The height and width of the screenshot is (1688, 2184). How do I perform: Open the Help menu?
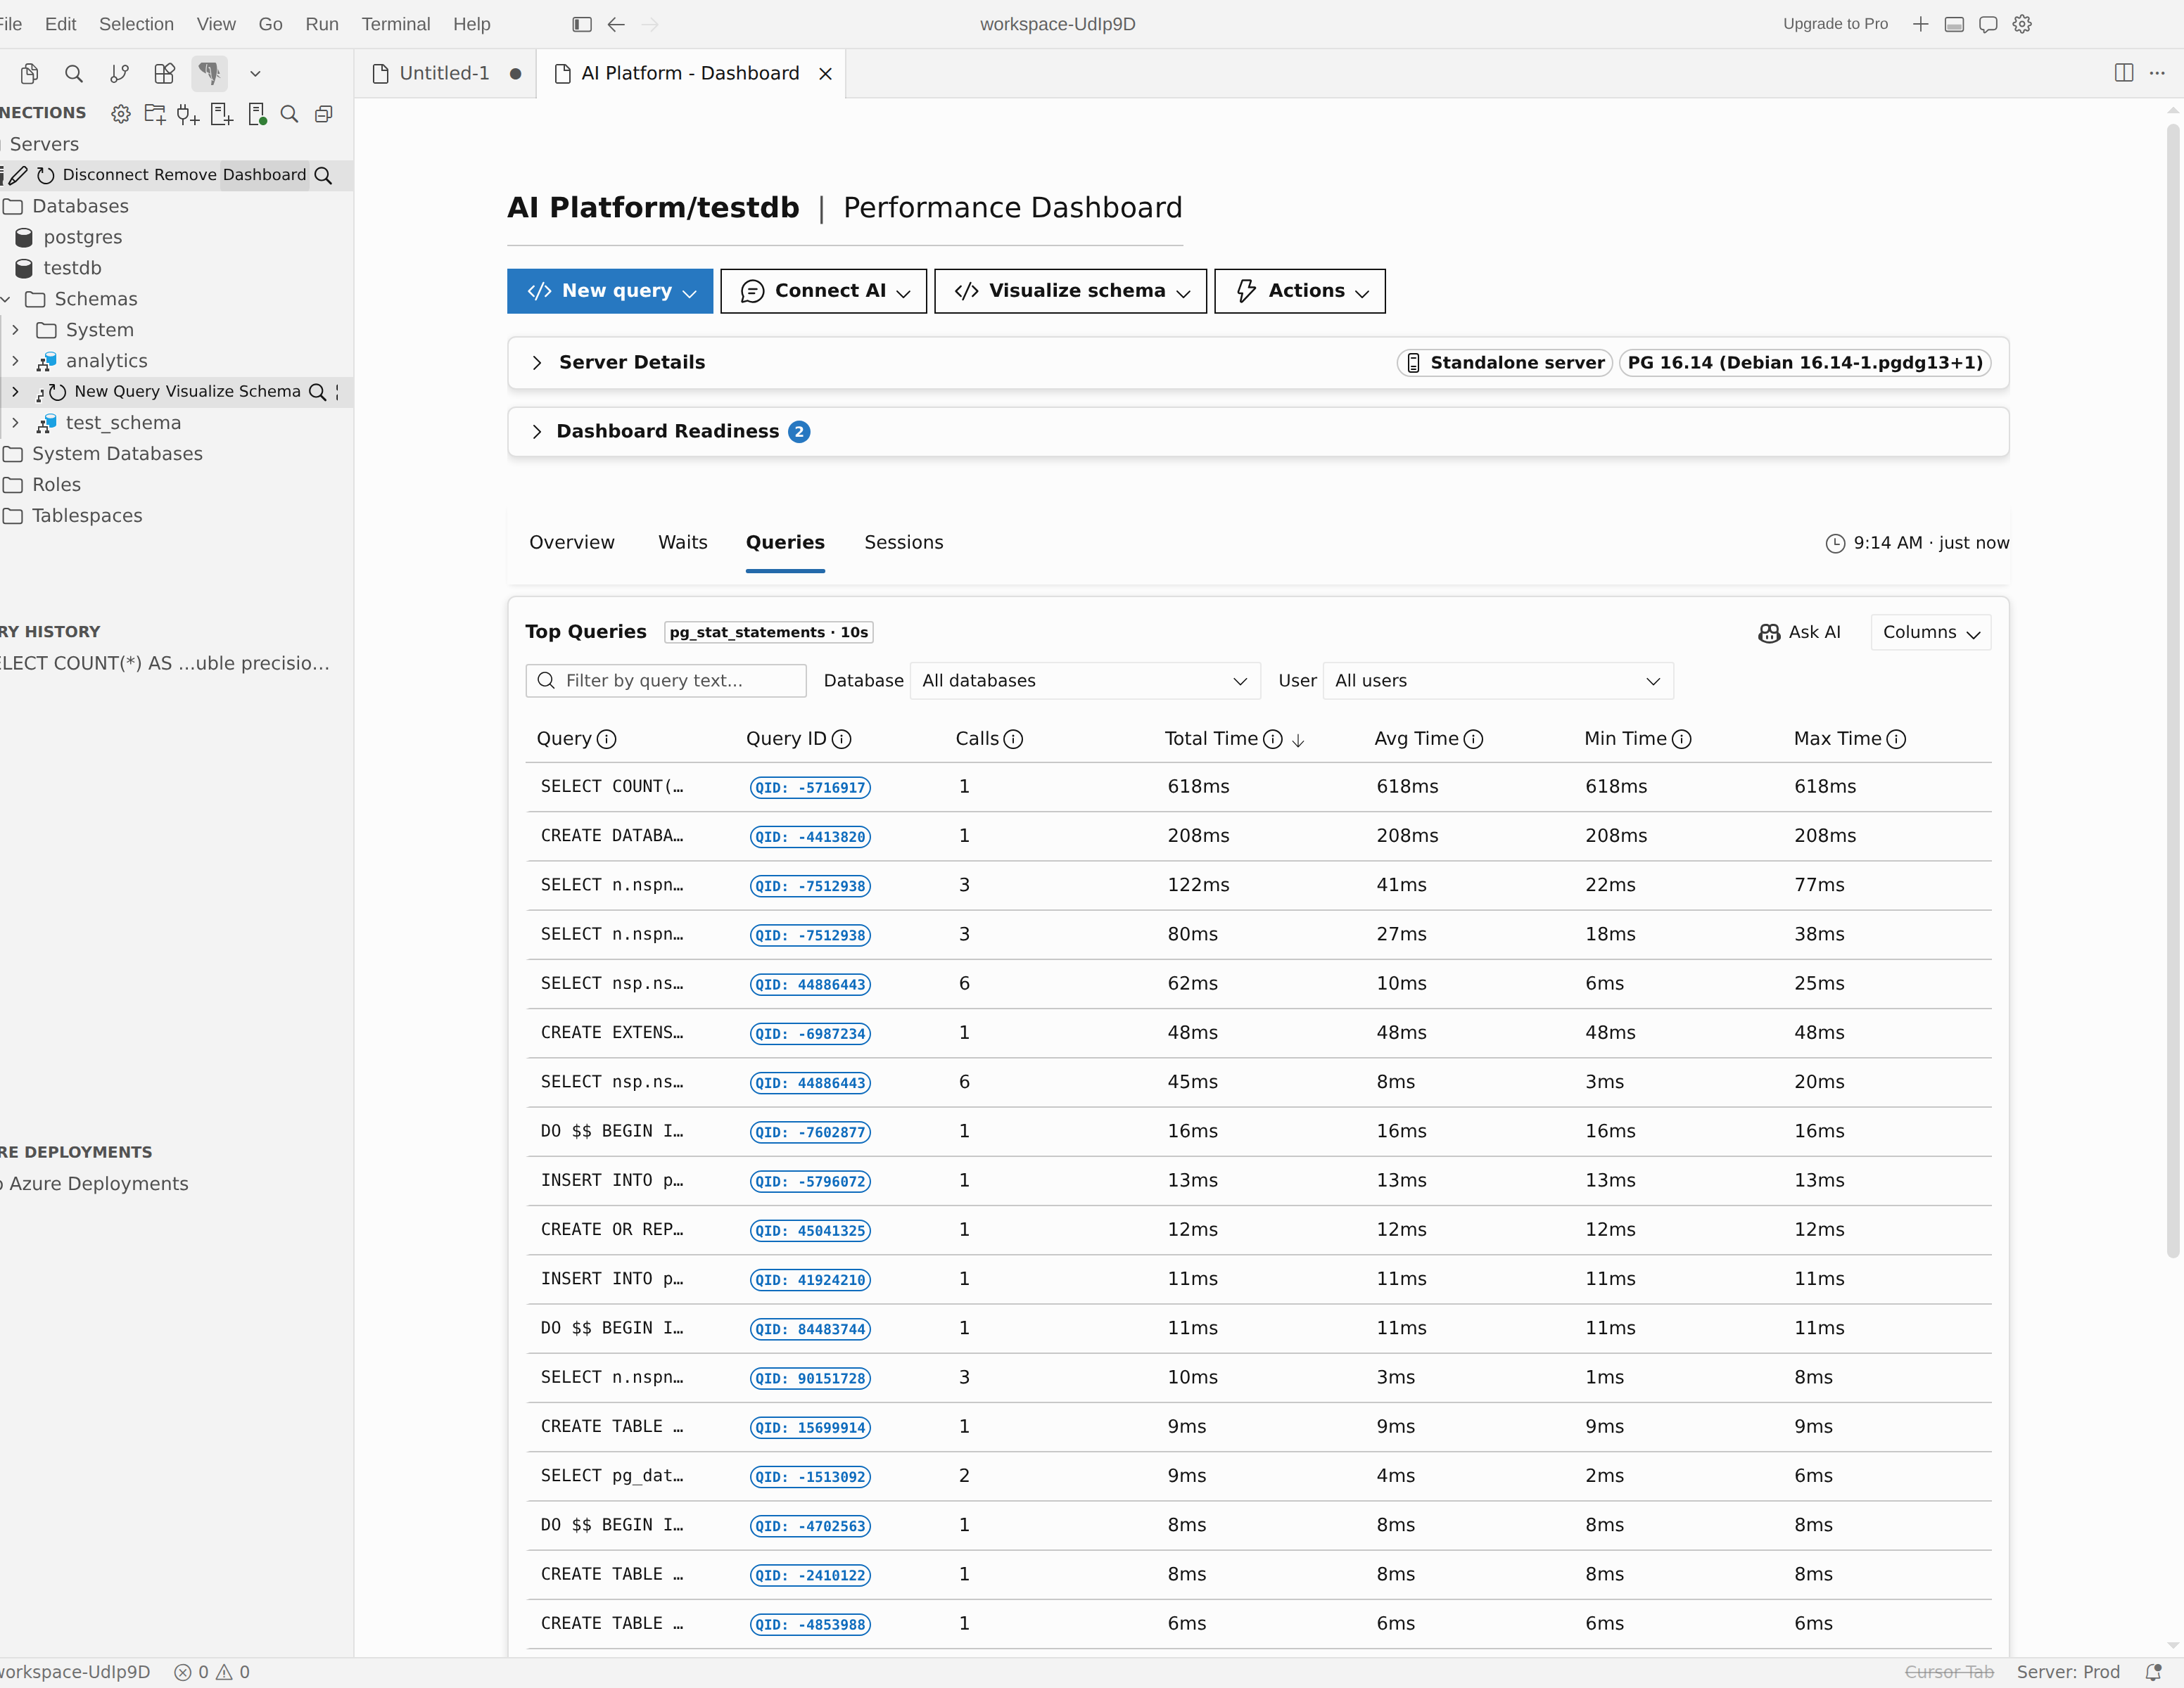pyautogui.click(x=471, y=24)
